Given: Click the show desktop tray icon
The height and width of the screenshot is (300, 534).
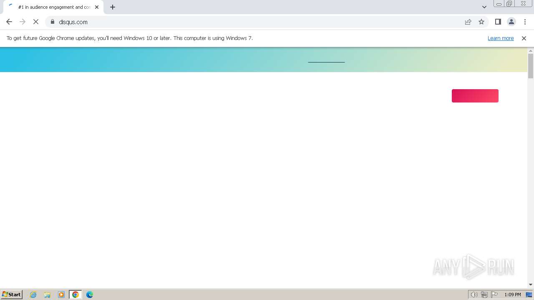Looking at the screenshot, I should (529, 295).
